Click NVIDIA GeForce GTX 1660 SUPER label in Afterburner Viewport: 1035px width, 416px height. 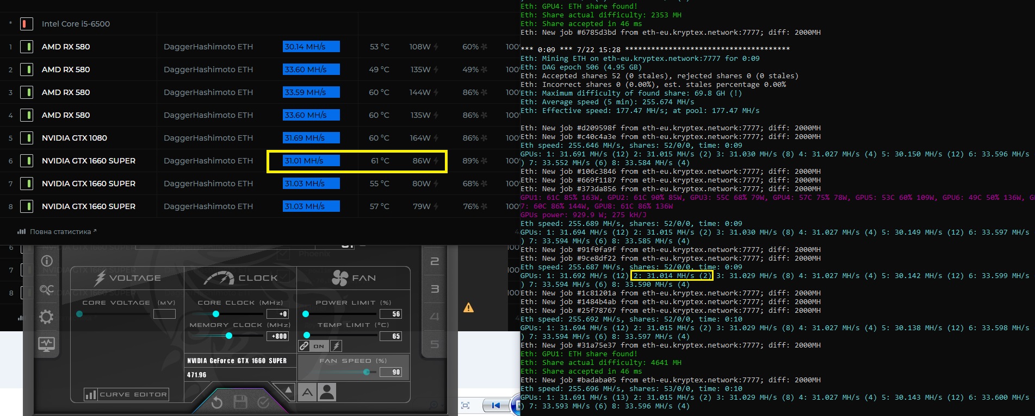coord(237,361)
